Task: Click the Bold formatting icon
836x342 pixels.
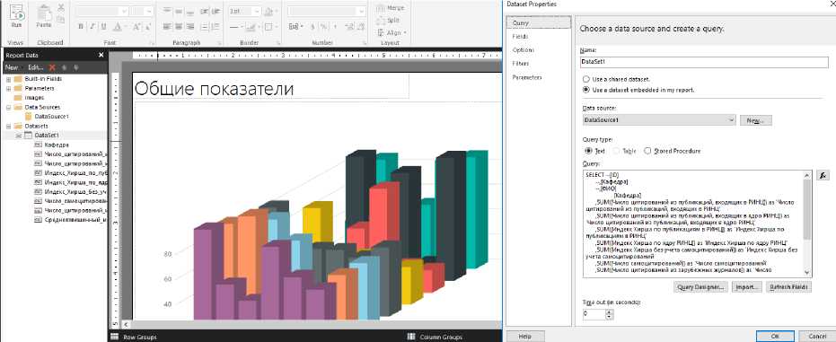Action: point(81,27)
